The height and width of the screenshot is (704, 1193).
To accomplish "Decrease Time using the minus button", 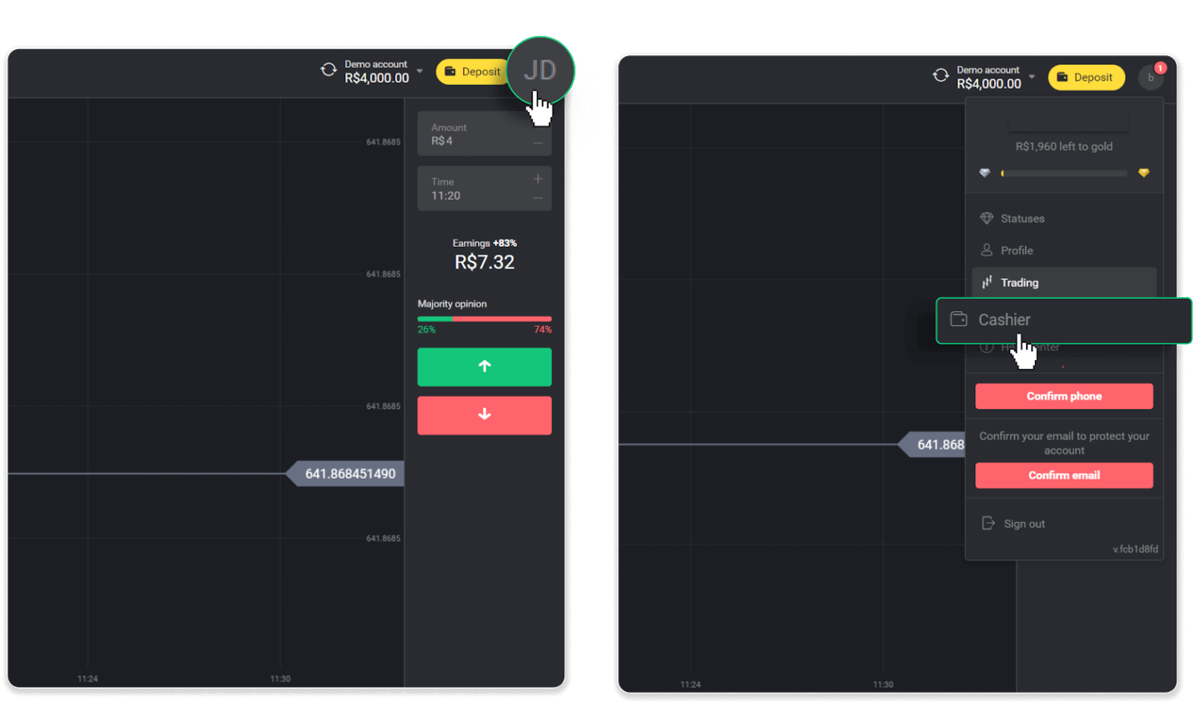I will (x=538, y=198).
